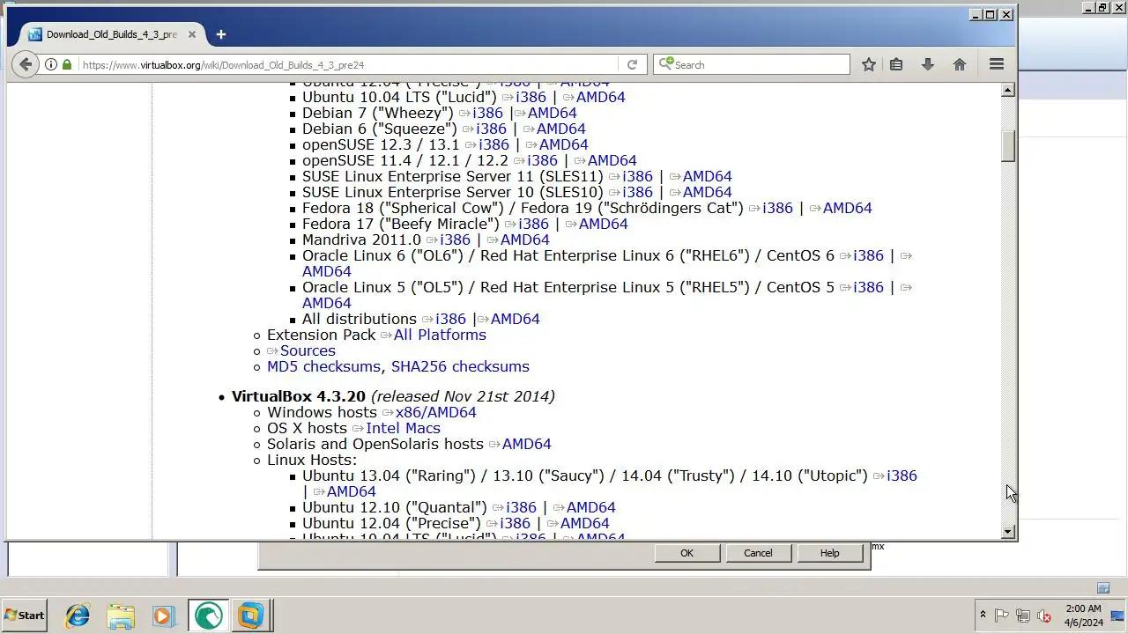Switch to the green browser taskbar icon
1128x634 pixels.
(208, 616)
